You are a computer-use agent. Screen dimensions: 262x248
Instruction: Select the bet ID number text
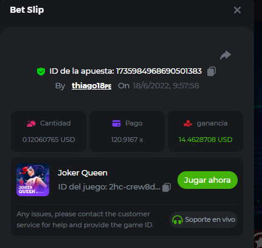(x=159, y=71)
